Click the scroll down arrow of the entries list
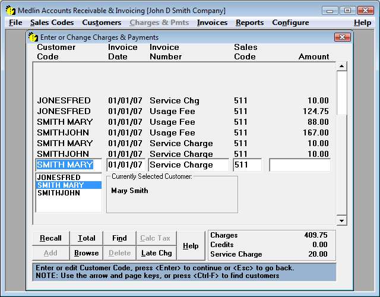 (342, 220)
